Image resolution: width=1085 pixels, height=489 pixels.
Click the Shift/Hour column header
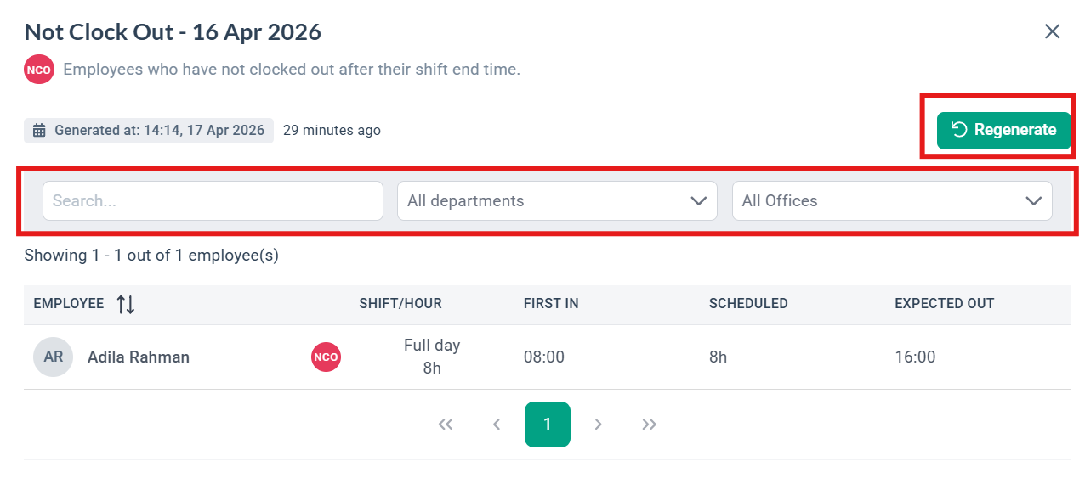pos(400,304)
